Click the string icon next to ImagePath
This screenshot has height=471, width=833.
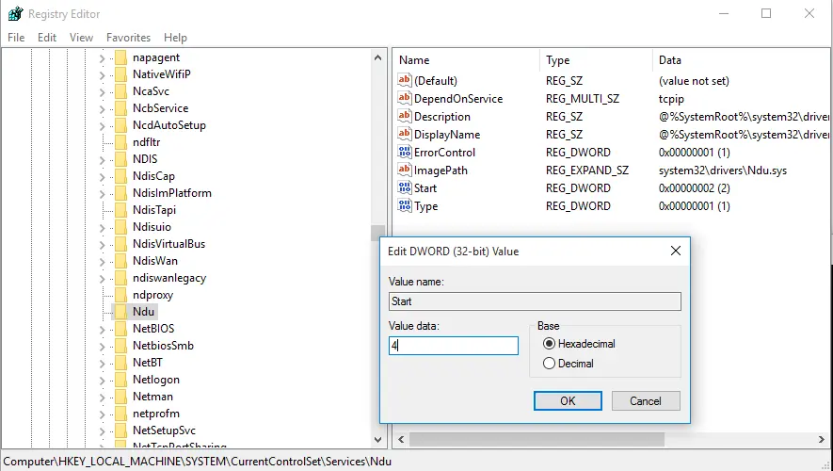[x=405, y=171]
